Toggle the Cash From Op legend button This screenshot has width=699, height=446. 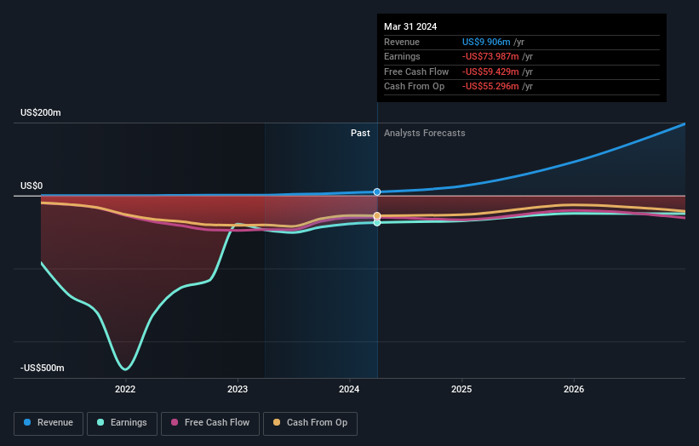[310, 423]
